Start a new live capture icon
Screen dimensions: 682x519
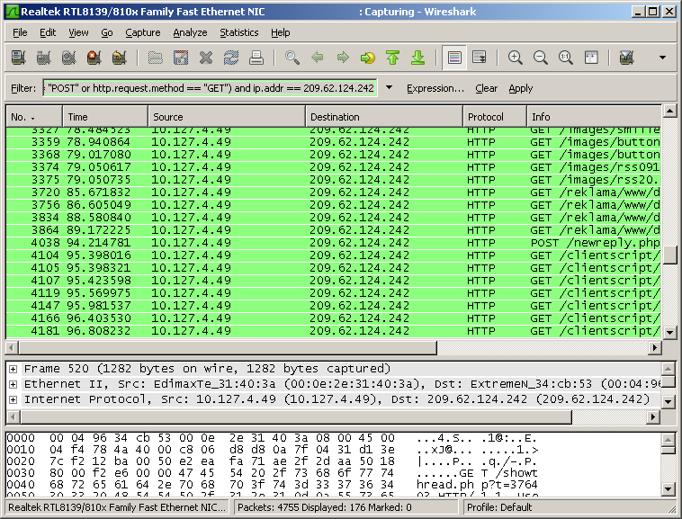pyautogui.click(x=68, y=58)
